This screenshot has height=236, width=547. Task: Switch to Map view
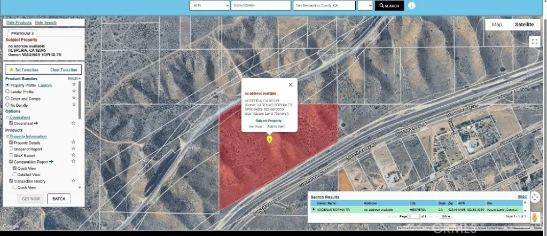497,25
